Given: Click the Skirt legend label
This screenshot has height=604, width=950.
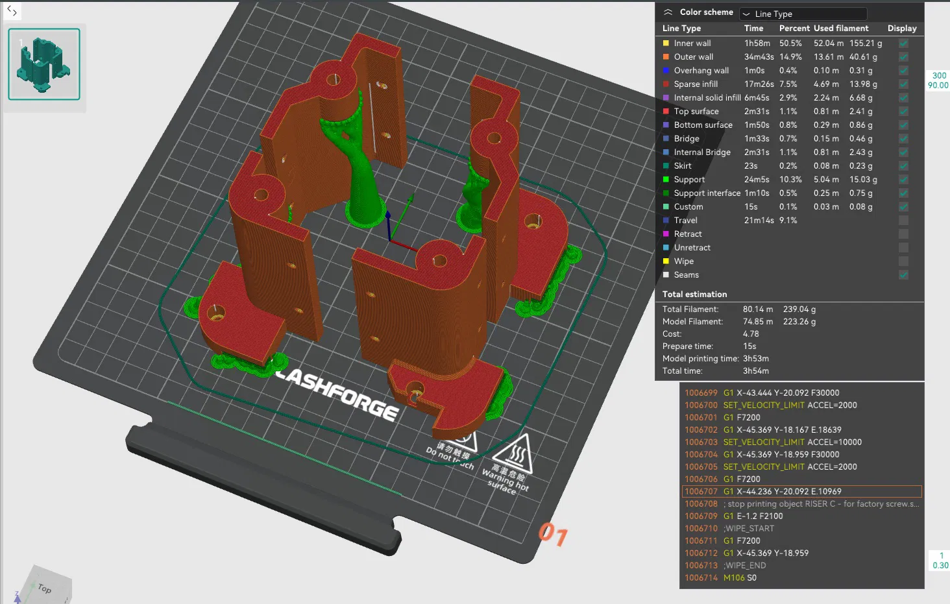Looking at the screenshot, I should (683, 166).
